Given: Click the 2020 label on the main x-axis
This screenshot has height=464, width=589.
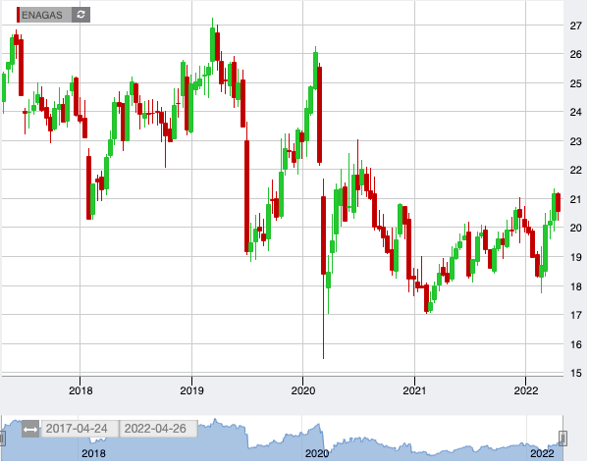Looking at the screenshot, I should pos(303,390).
